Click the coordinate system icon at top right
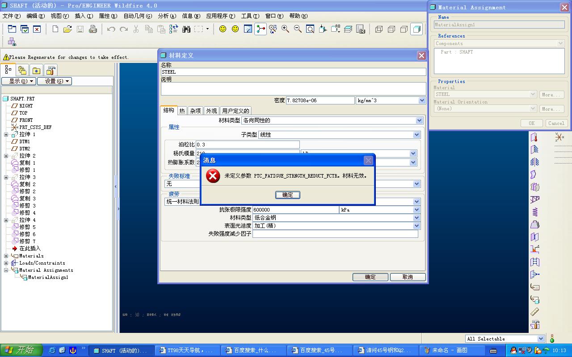 pos(559,137)
